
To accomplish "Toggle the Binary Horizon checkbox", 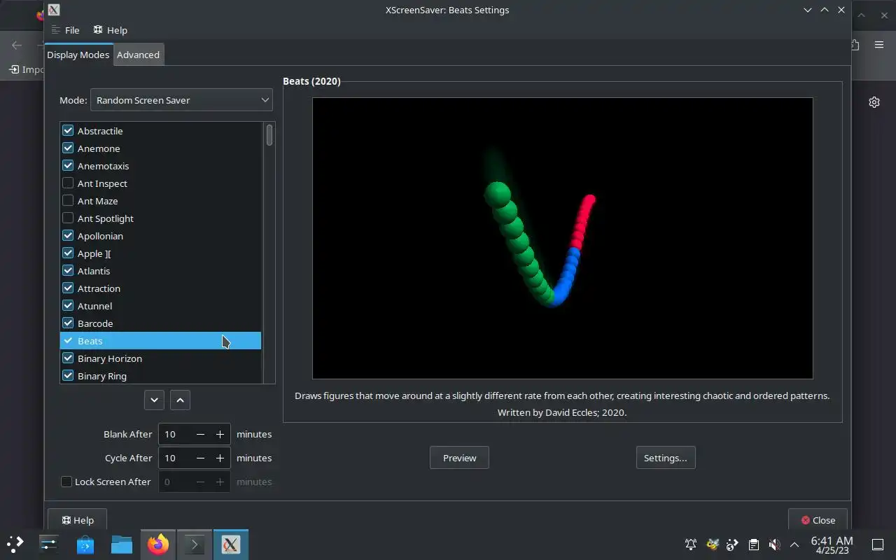I will 68,358.
